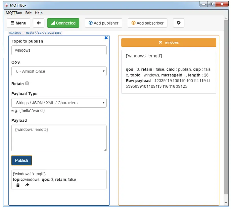231x209 pixels.
Task: Click the example text e.g: {'hello':'world'}
Action: 28,110
